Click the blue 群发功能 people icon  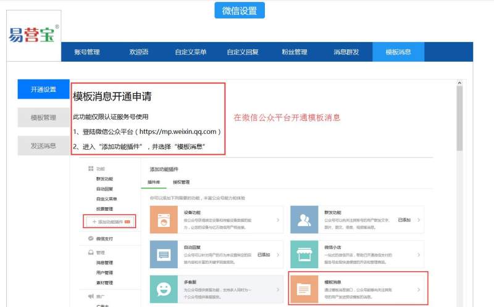[x=304, y=220]
